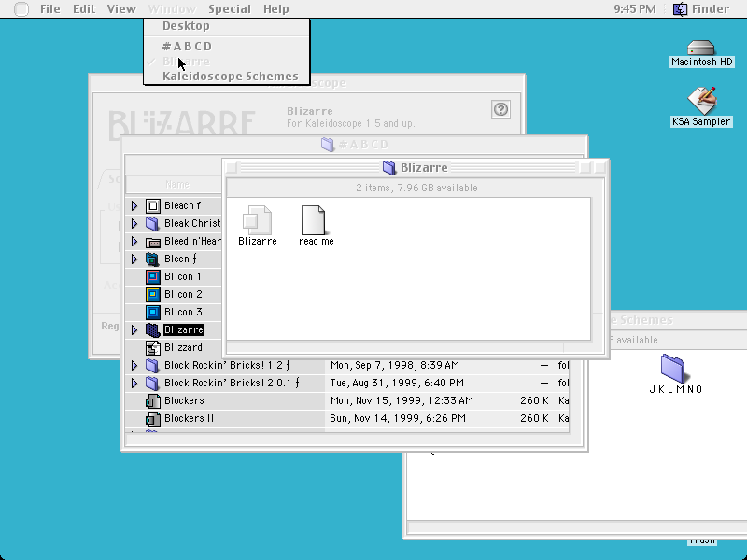This screenshot has width=747, height=560.
Task: Select the Blockers scheme file icon
Action: tap(152, 401)
